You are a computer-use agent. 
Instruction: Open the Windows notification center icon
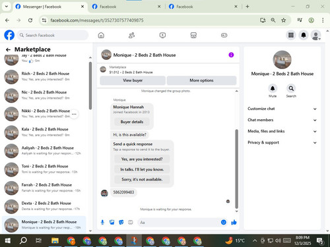click(320, 241)
